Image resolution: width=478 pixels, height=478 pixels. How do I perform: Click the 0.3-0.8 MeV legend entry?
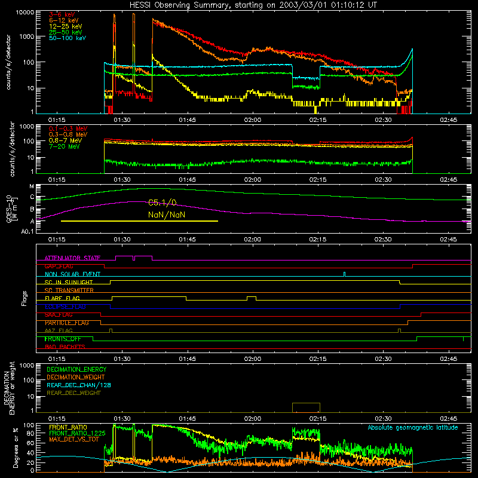click(68, 134)
